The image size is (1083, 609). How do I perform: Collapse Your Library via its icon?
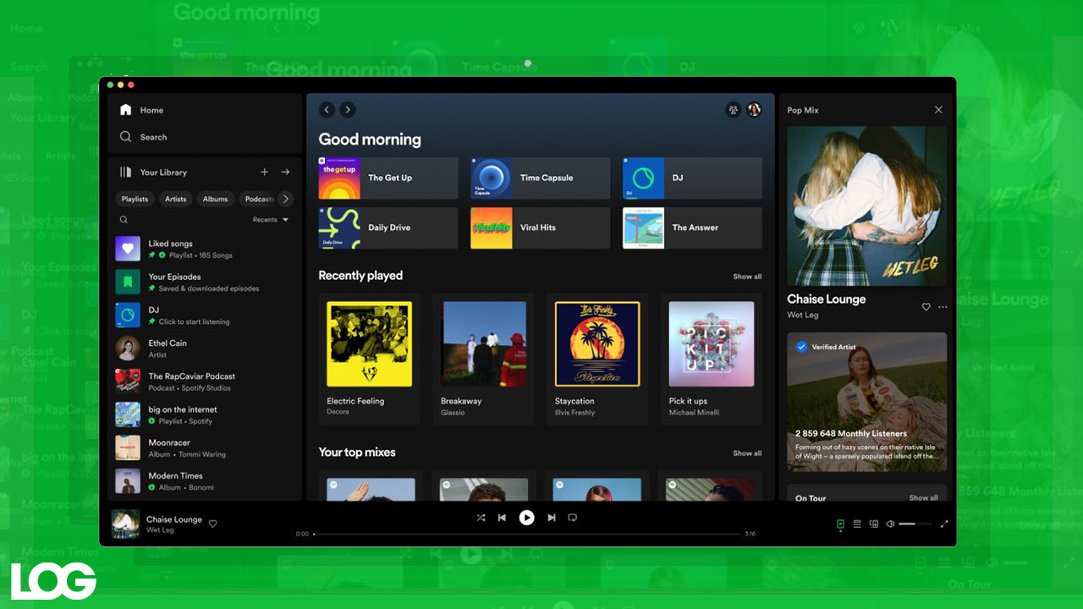pos(125,172)
